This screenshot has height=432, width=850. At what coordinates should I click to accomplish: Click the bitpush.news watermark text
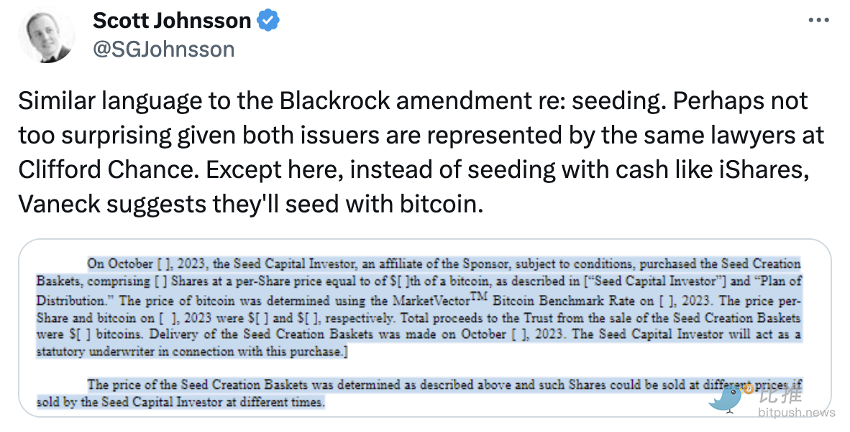coord(796,413)
